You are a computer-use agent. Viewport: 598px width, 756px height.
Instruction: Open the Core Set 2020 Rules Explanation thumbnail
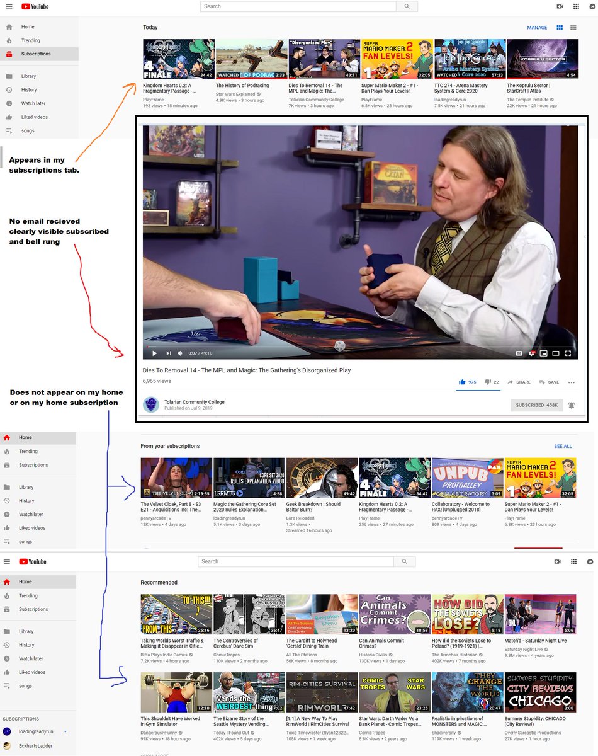pos(249,478)
